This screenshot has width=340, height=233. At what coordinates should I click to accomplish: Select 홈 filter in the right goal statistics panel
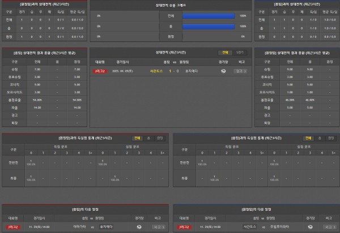coord(319,137)
